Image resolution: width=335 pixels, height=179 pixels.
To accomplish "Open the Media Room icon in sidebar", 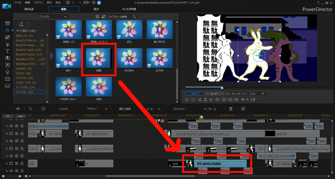I will (8, 23).
